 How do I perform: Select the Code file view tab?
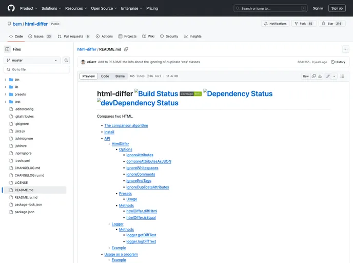[x=105, y=76]
